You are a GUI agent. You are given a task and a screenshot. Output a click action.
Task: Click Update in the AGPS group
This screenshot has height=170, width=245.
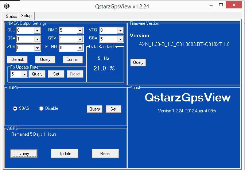[x=65, y=154]
